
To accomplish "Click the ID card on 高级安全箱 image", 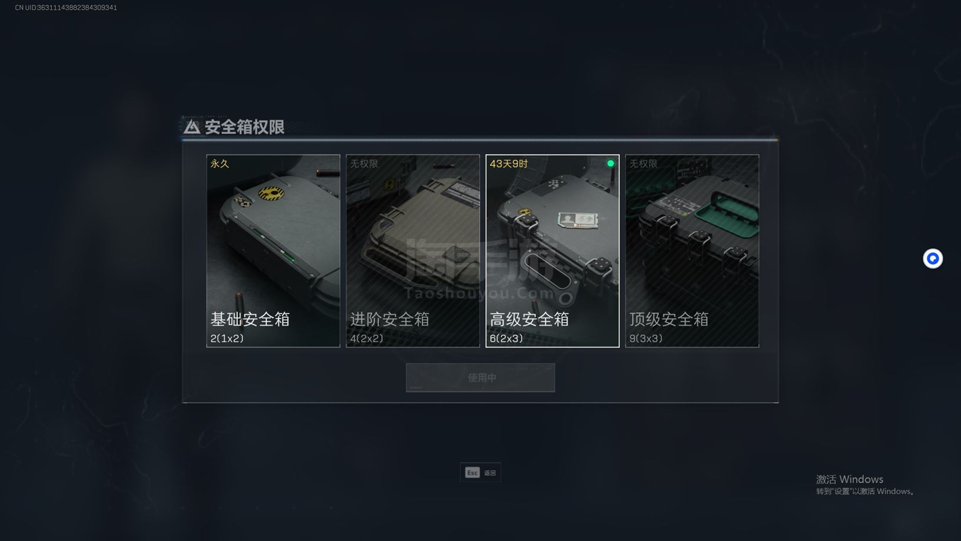I will [578, 221].
